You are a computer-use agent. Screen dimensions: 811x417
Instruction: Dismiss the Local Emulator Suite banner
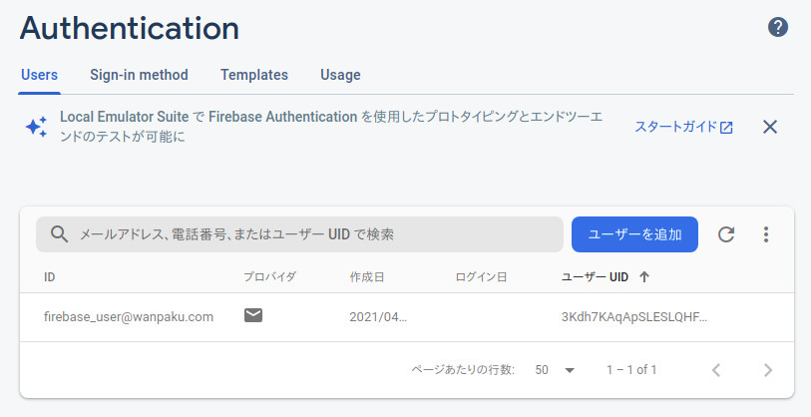[770, 127]
